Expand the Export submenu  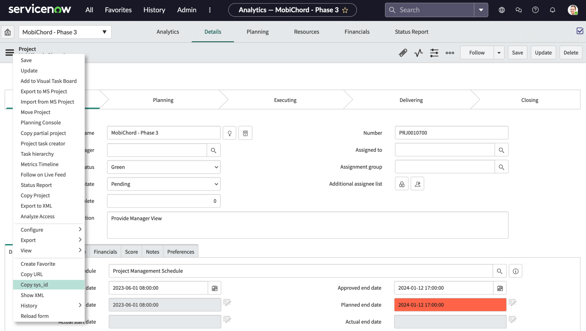point(49,240)
